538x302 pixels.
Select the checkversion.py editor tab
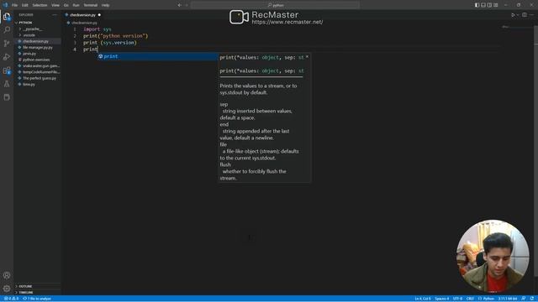(x=82, y=15)
